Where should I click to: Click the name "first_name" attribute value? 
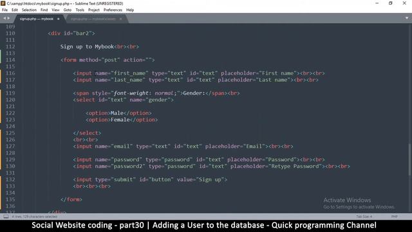coord(129,73)
